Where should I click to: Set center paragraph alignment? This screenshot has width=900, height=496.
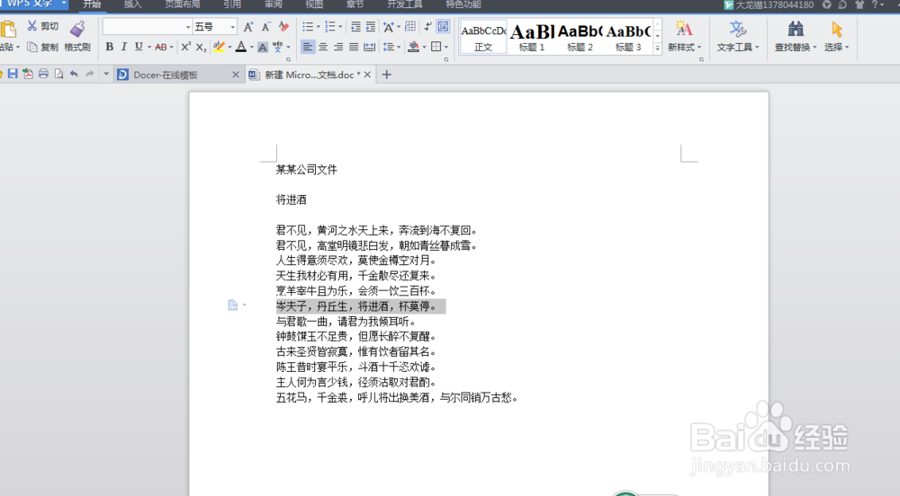click(x=323, y=47)
